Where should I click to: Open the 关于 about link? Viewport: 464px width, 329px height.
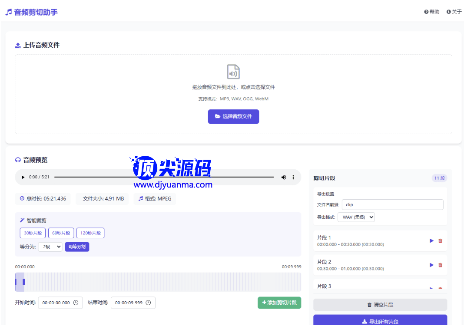coord(454,12)
